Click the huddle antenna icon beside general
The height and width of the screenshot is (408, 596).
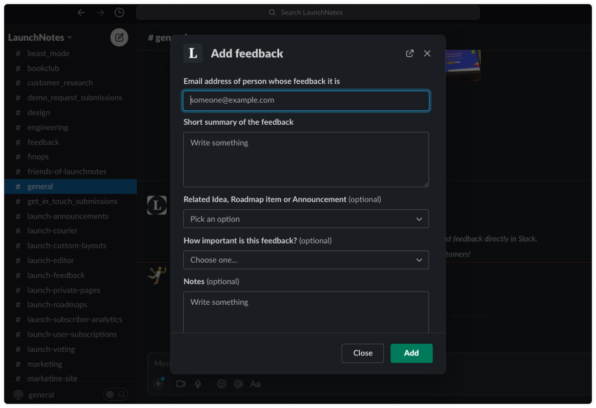tap(18, 395)
